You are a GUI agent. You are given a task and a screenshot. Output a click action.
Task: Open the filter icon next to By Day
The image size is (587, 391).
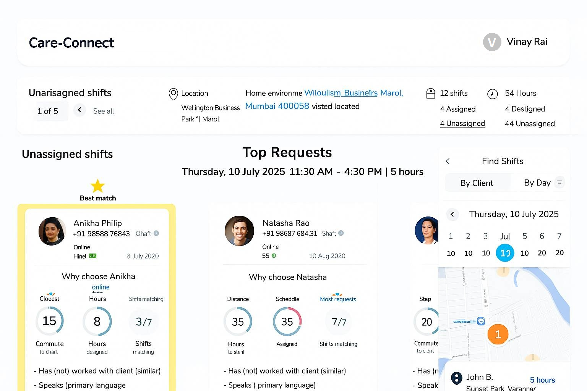pyautogui.click(x=559, y=183)
